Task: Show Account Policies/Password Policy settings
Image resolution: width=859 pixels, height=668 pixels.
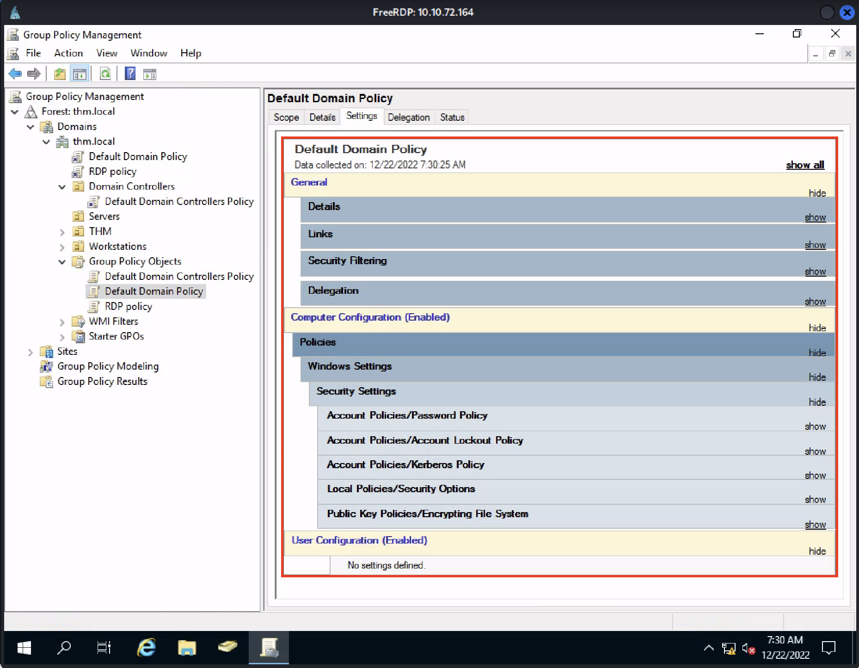Action: click(x=815, y=427)
